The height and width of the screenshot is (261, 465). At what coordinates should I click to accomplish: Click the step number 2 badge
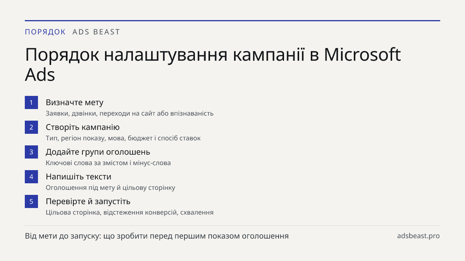tap(31, 127)
